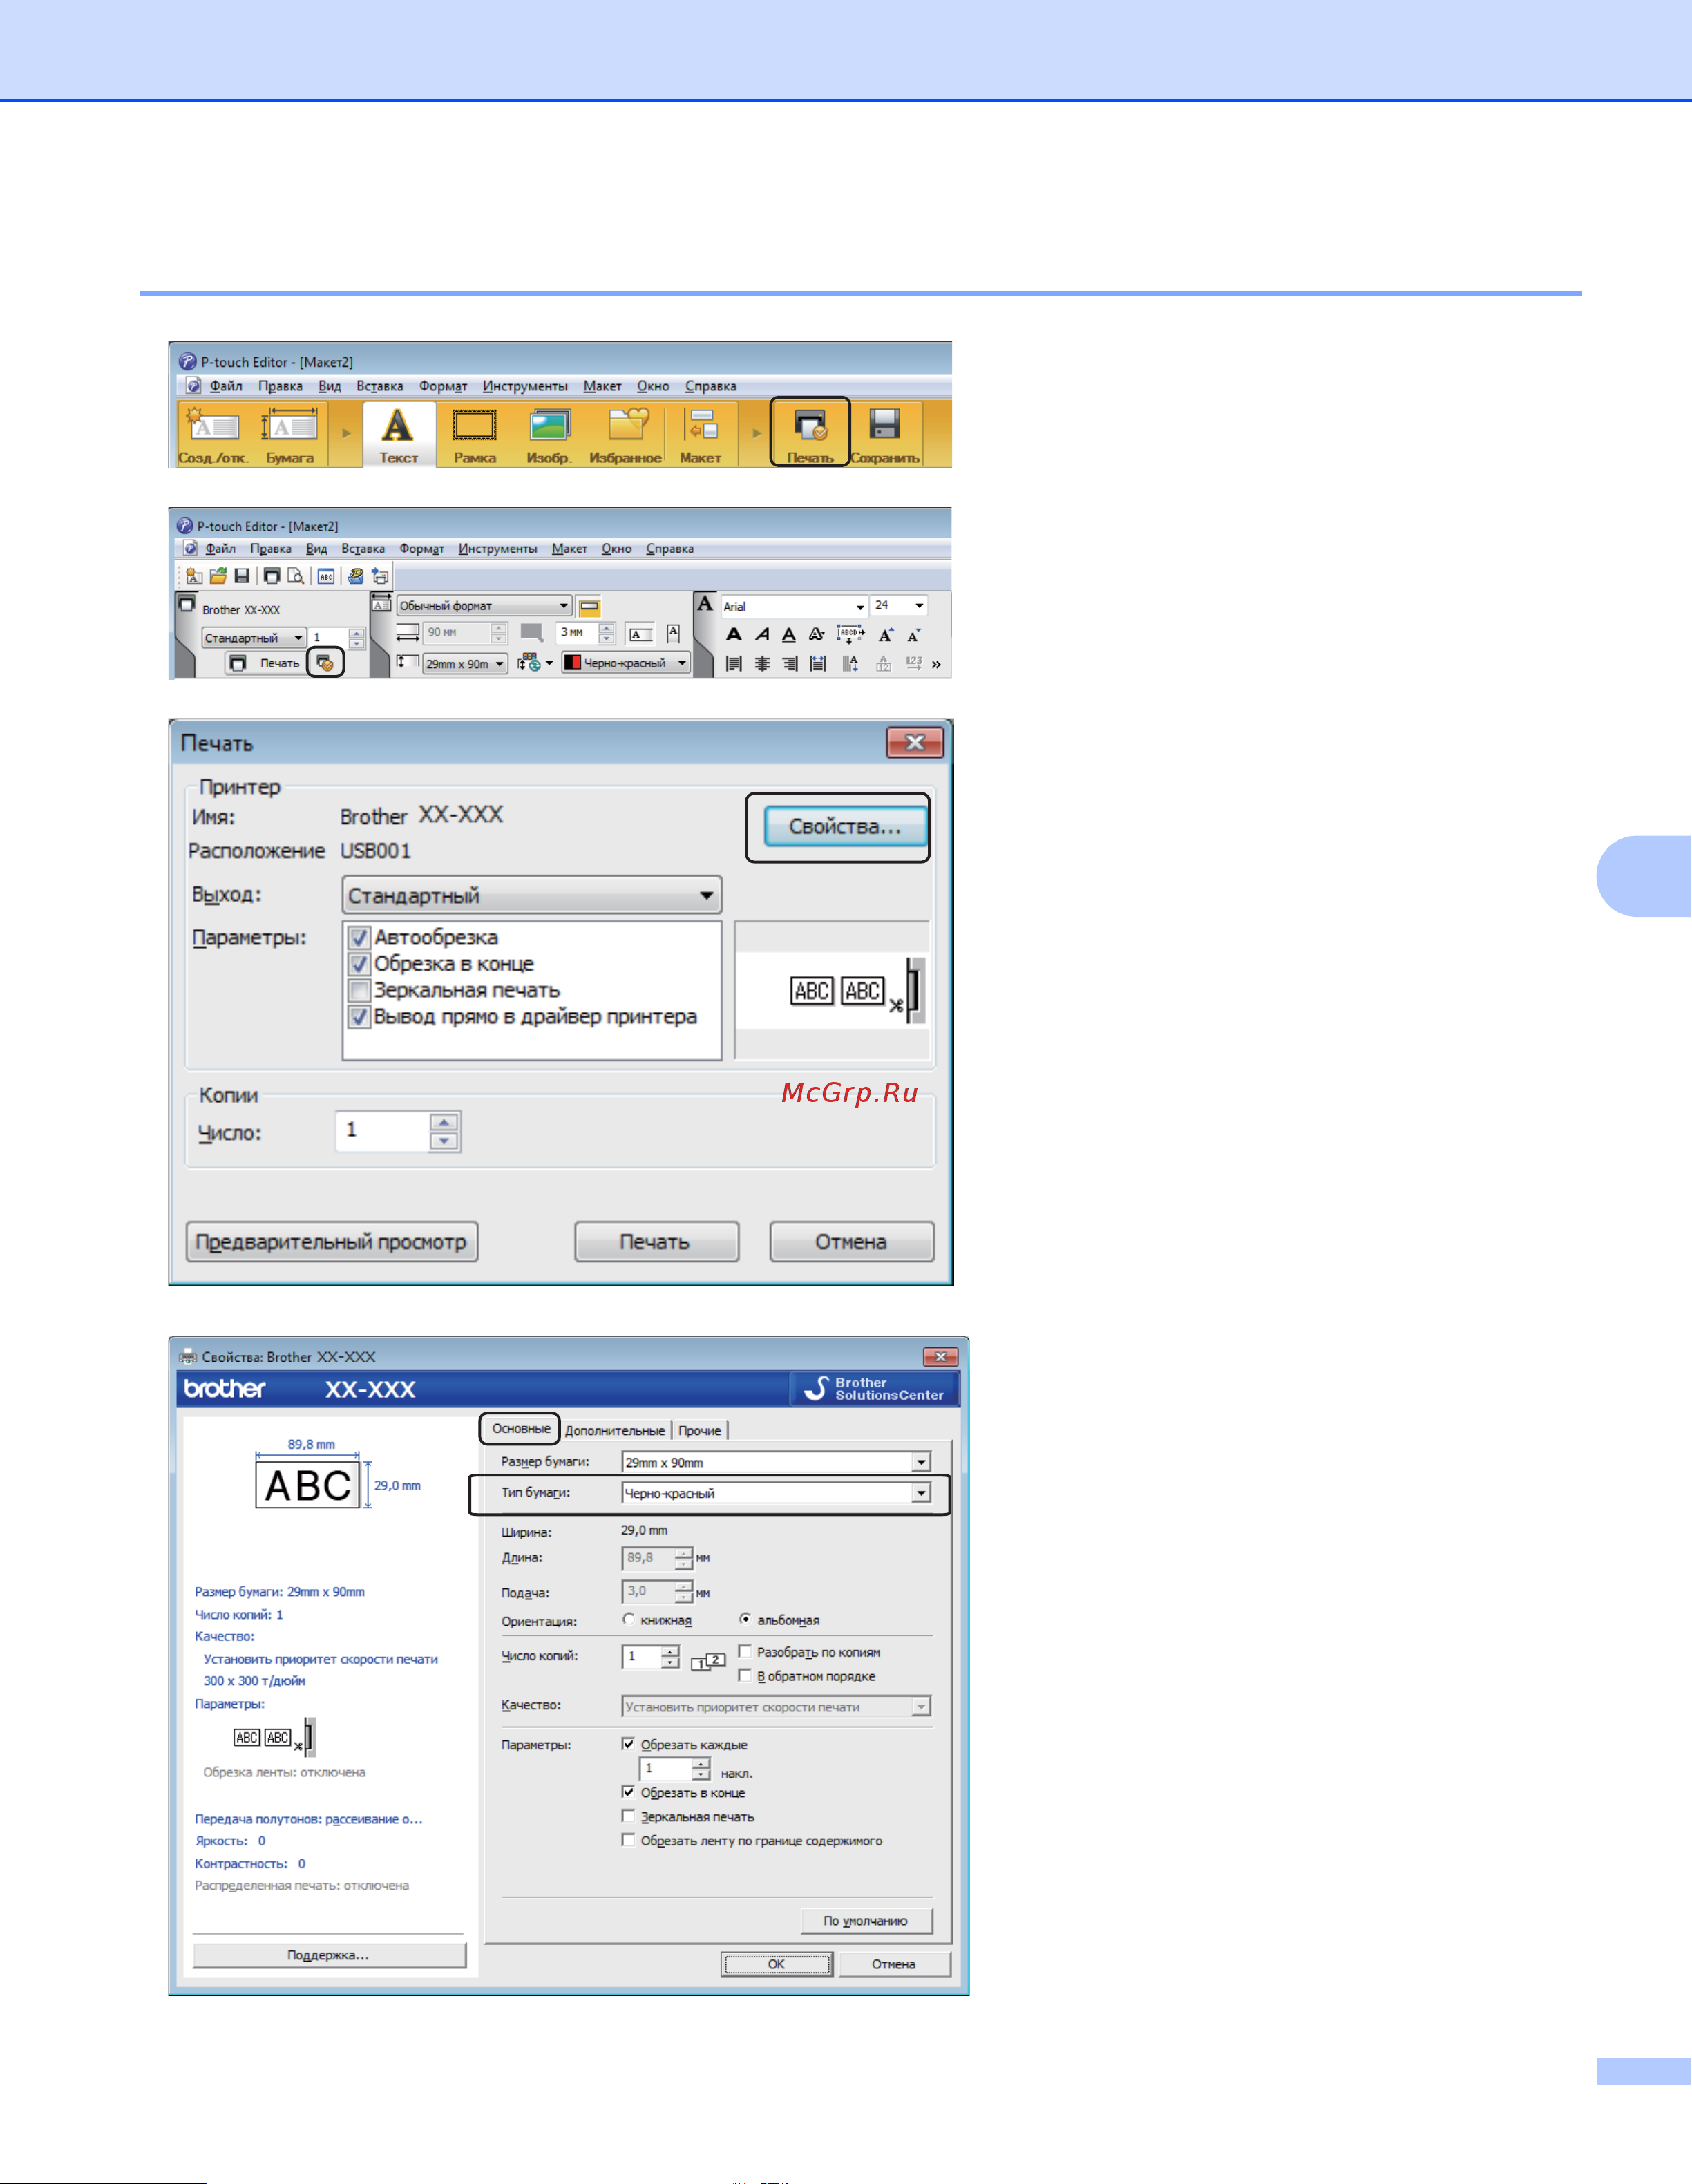Click the print setup icon beside Печать button
Viewport: 1692px width, 2184px height.
[324, 663]
